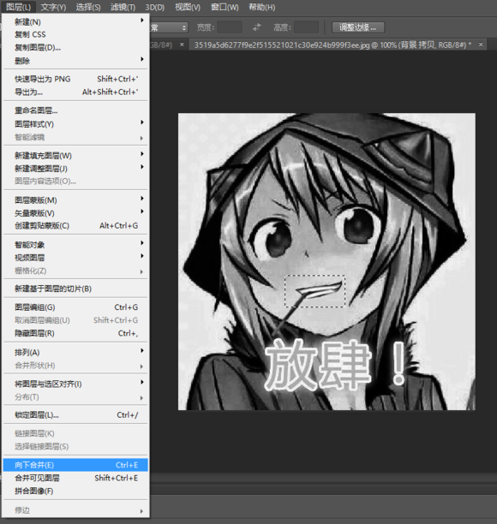The width and height of the screenshot is (497, 524).
Task: Expand 新建调整图层(J) submenu
Action: pos(75,169)
